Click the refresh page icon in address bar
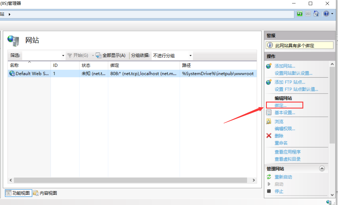This screenshot has height=205, width=338. 300,14
